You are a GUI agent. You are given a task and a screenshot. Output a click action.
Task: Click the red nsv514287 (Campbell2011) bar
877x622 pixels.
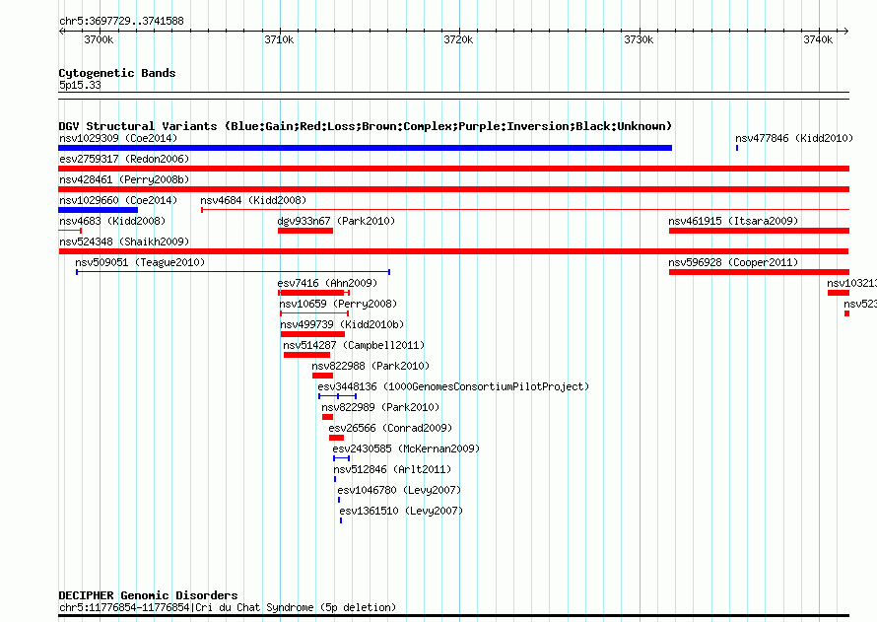coord(307,355)
